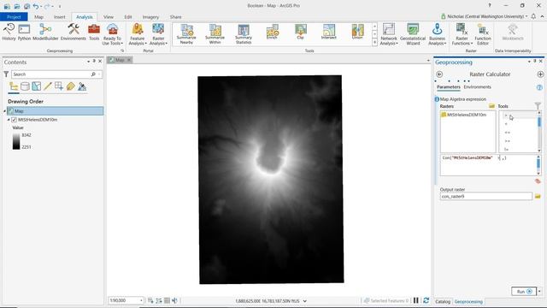Select the Map item in Contents
This screenshot has width=547, height=308.
[x=55, y=111]
